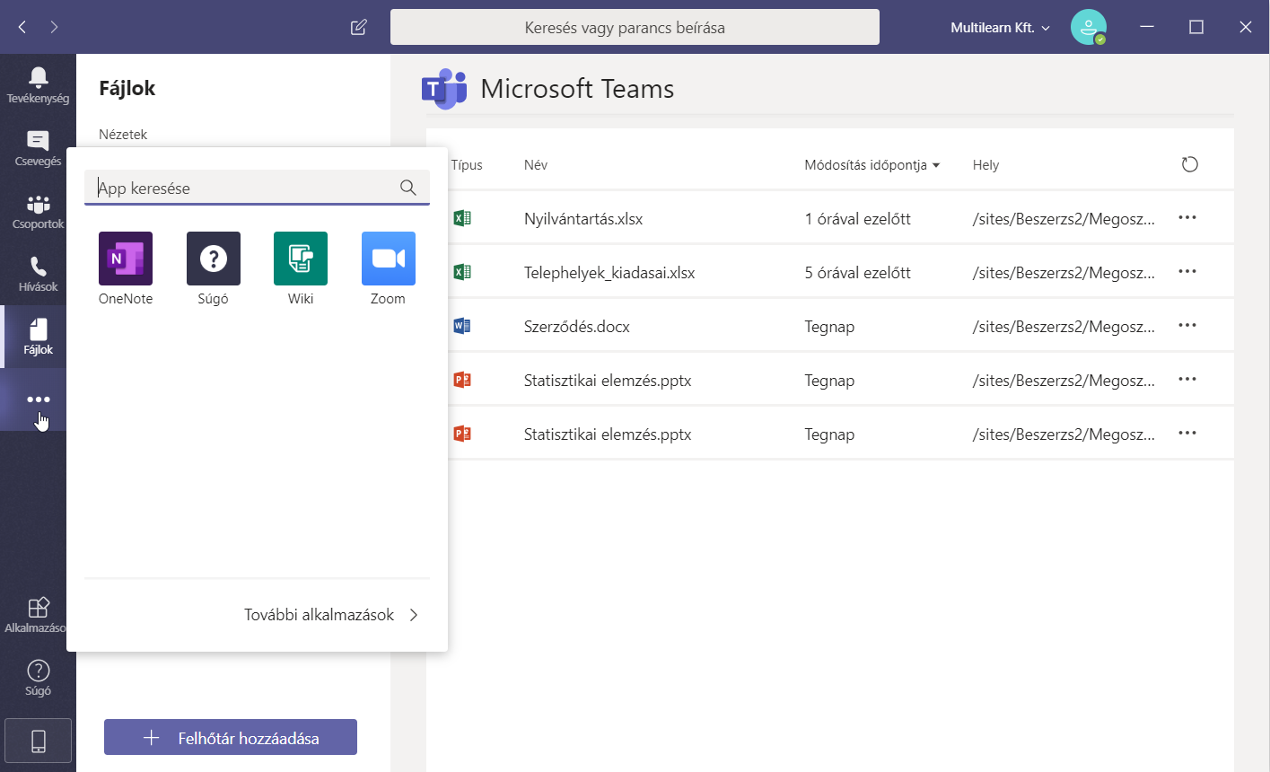Open Telephelyek_kiadasai.xlsx file

[x=609, y=273]
